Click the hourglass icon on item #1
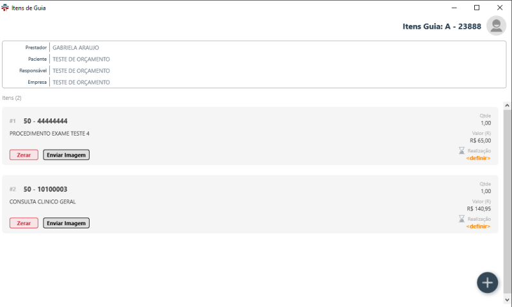 [x=461, y=150]
